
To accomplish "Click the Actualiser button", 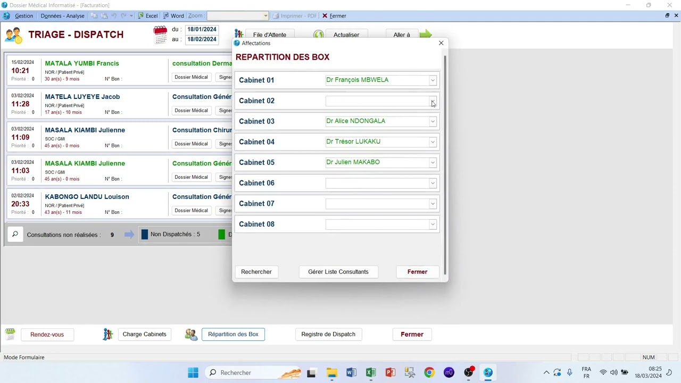I will click(346, 35).
